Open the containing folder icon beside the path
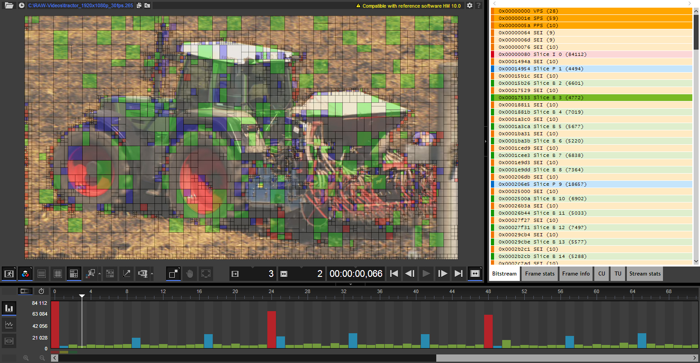Image resolution: width=700 pixels, height=363 pixels. pos(147,5)
